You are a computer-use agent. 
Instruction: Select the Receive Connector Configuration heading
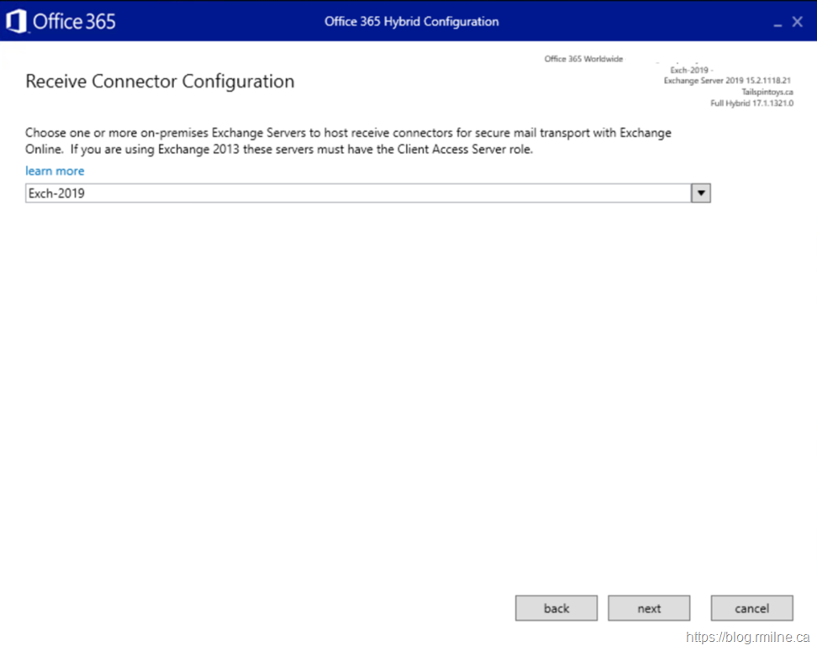point(160,82)
